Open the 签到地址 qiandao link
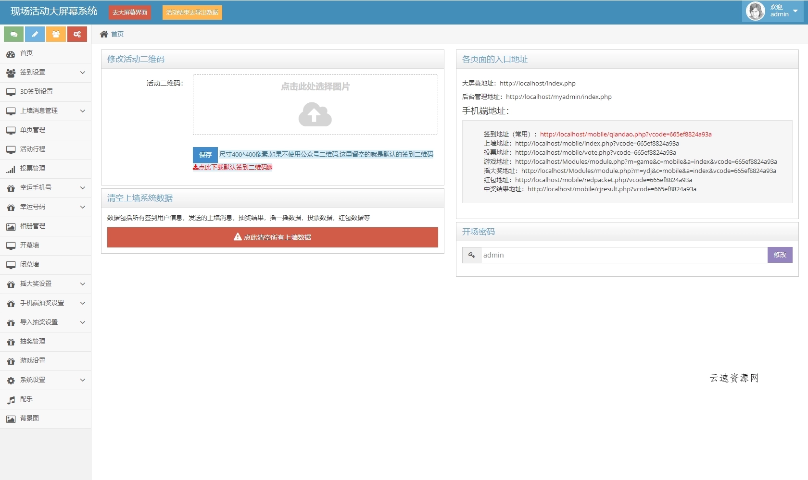 pyautogui.click(x=626, y=134)
